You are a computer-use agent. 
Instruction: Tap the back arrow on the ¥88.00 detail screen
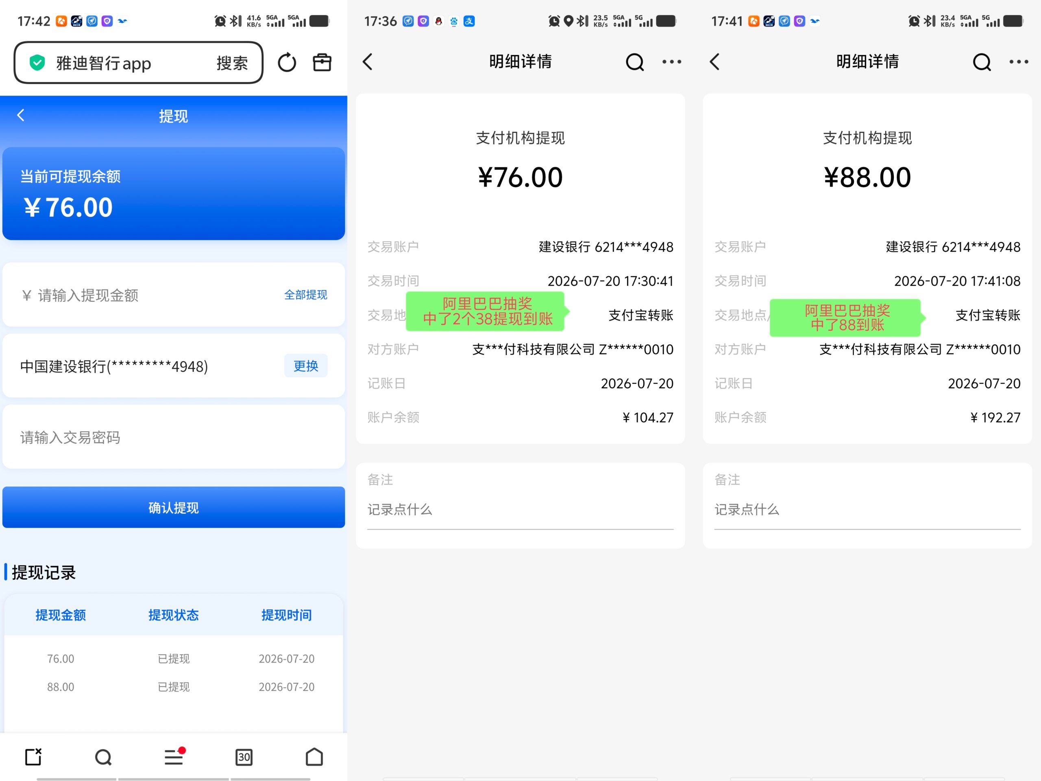tap(714, 62)
